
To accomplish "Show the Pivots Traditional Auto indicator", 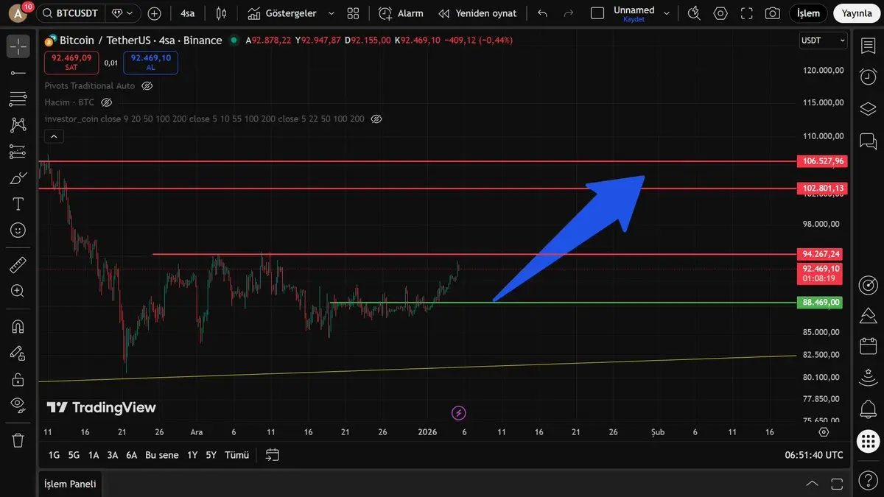I will 147,86.
